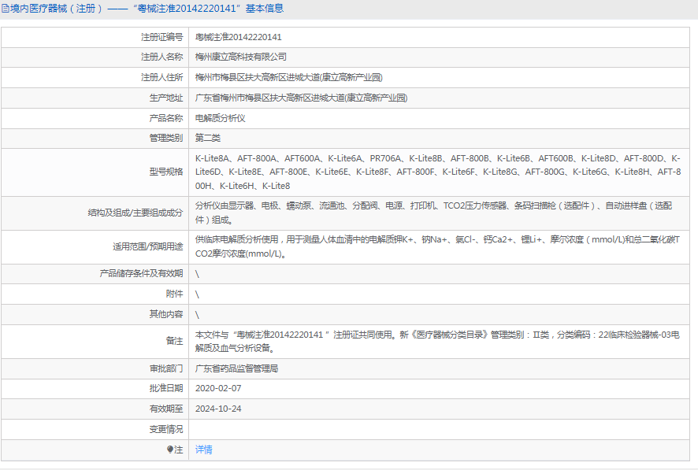Click the production address starting with 广东省梅州市
Viewport: 698px width, 470px height.
coord(301,98)
